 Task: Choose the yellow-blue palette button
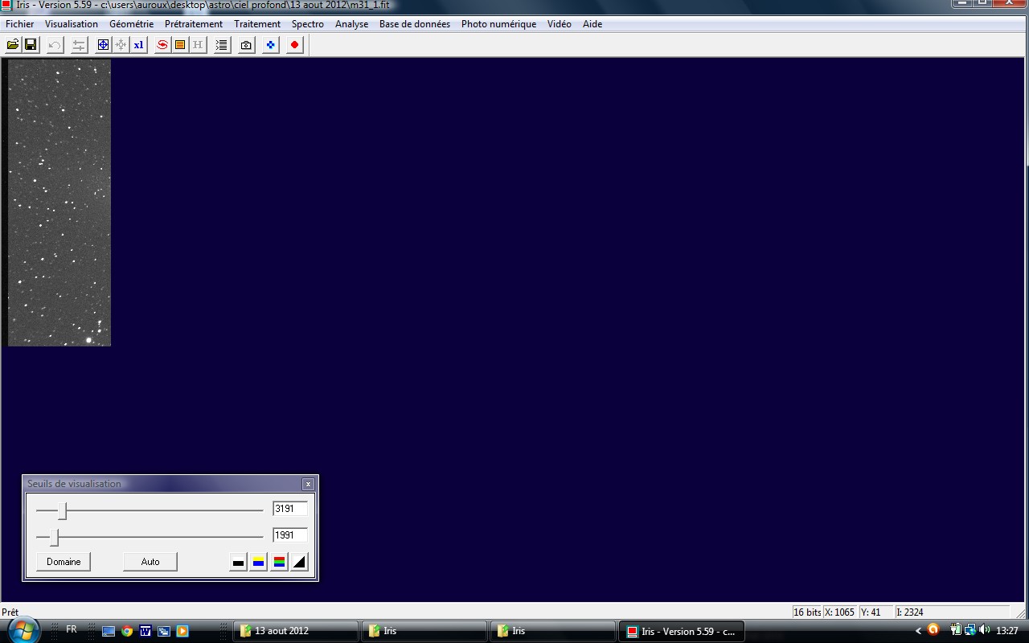(x=258, y=562)
